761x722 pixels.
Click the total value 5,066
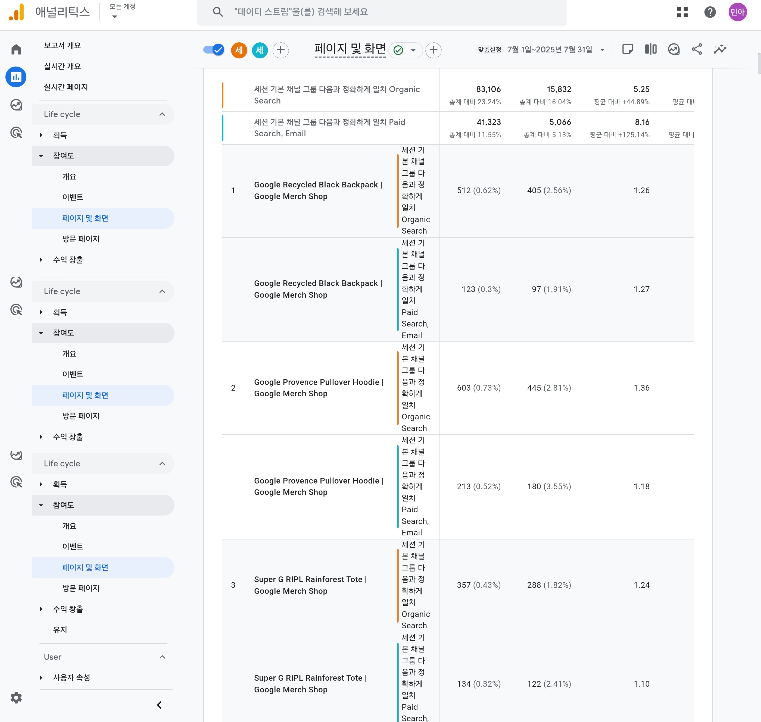tap(560, 122)
